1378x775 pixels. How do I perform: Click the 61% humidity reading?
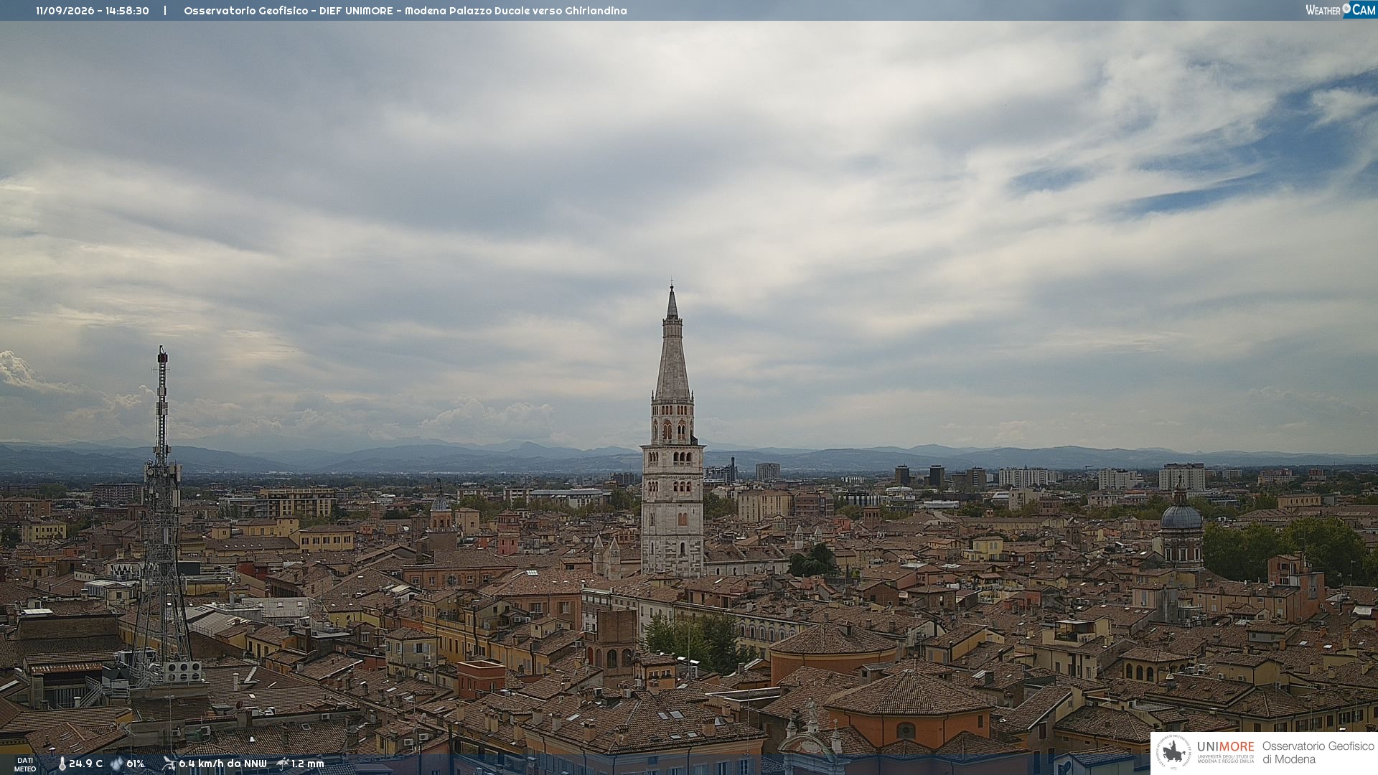(x=136, y=764)
